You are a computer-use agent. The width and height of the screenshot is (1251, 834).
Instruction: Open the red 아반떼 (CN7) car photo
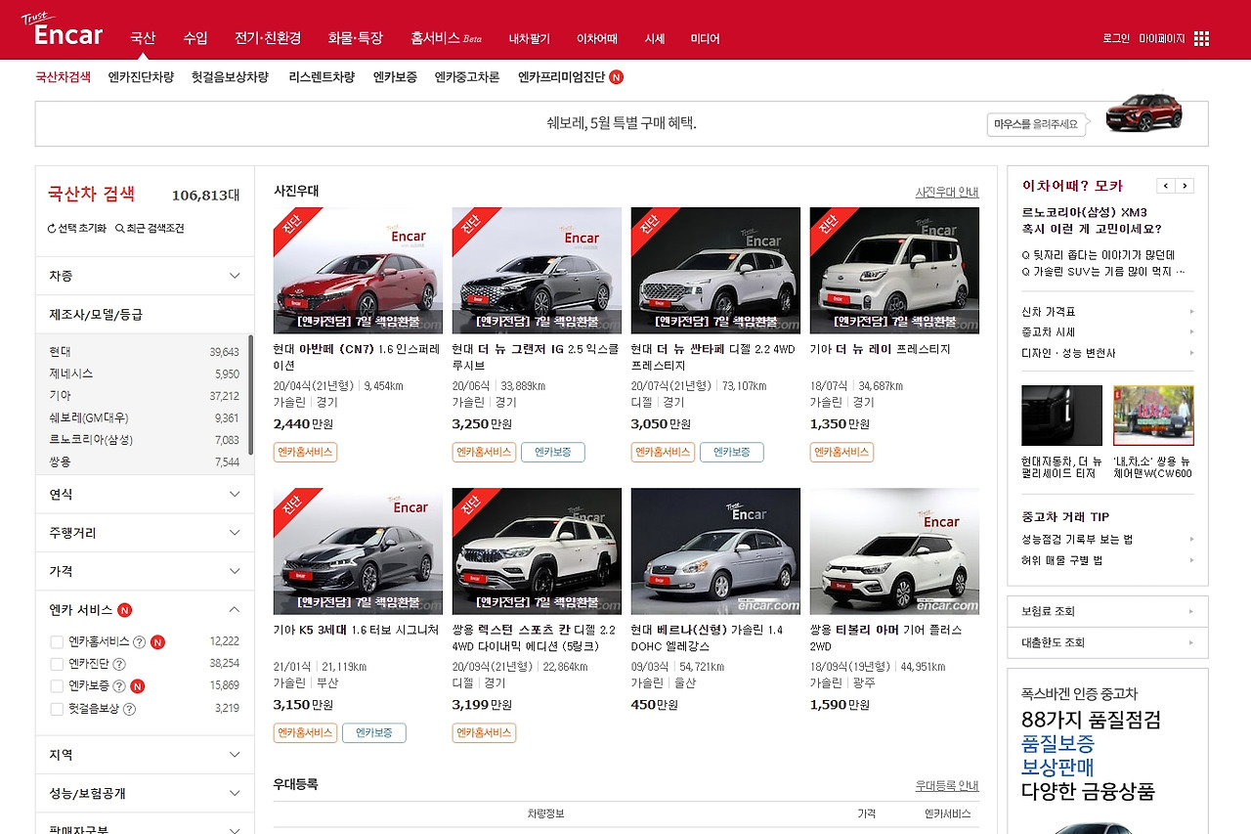(x=358, y=271)
